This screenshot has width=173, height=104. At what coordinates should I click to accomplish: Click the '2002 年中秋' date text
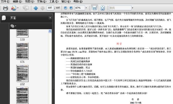pos(136,103)
